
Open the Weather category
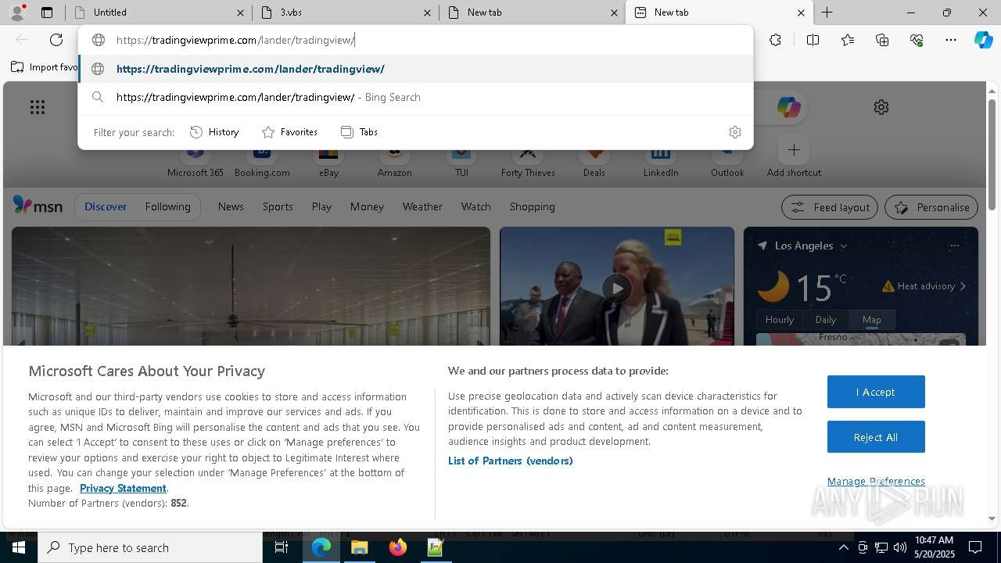tap(422, 206)
